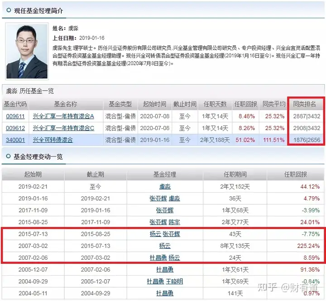Click the 任职期间 column header

tap(235, 174)
